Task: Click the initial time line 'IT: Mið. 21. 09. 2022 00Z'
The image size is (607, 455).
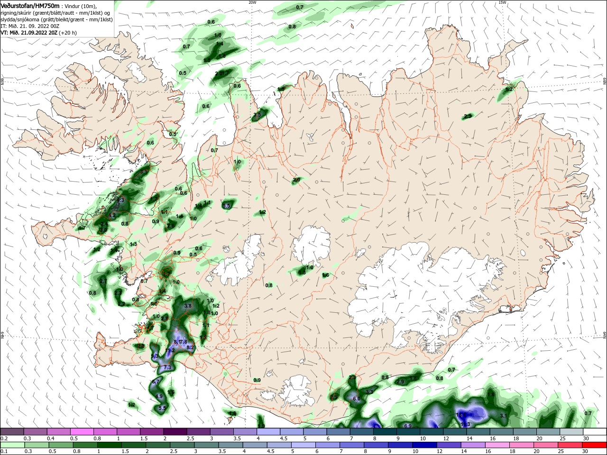Action: click(30, 26)
